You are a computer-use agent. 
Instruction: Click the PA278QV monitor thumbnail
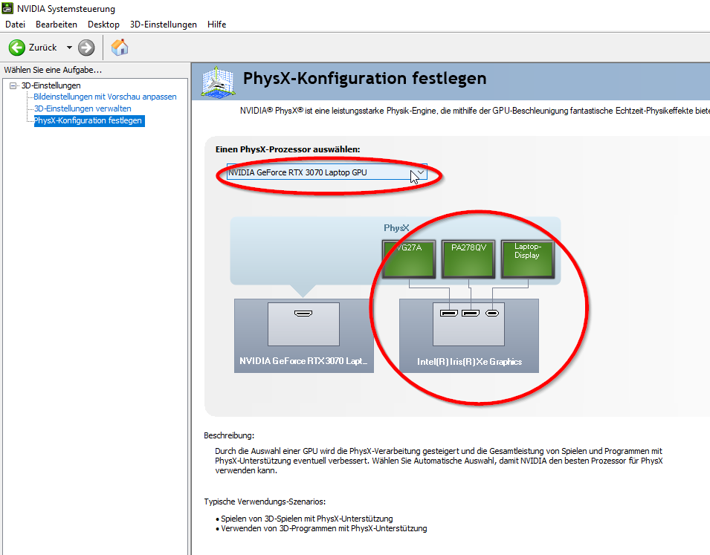pyautogui.click(x=468, y=259)
